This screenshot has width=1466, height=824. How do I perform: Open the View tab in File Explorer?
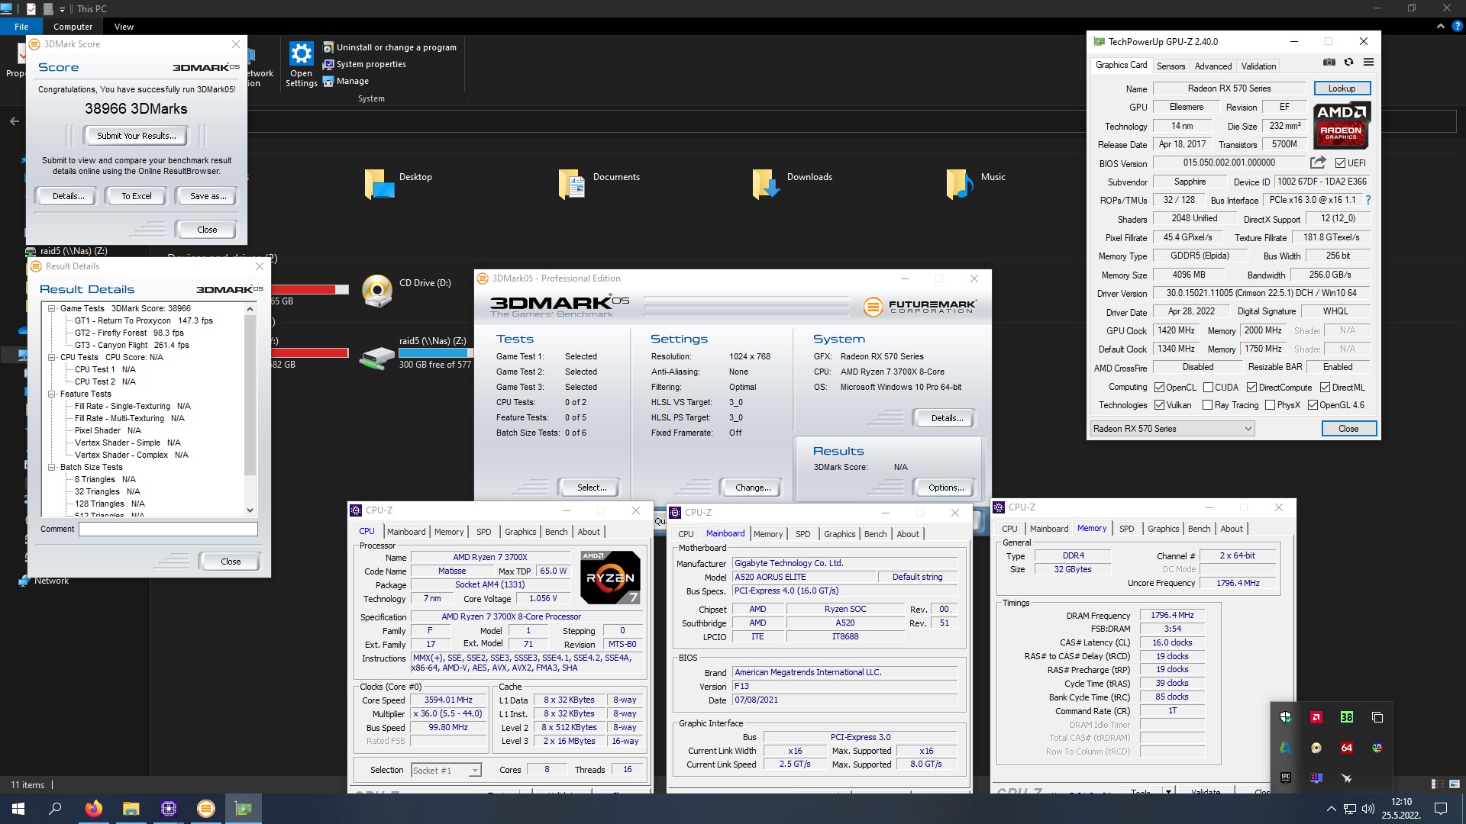click(x=124, y=27)
